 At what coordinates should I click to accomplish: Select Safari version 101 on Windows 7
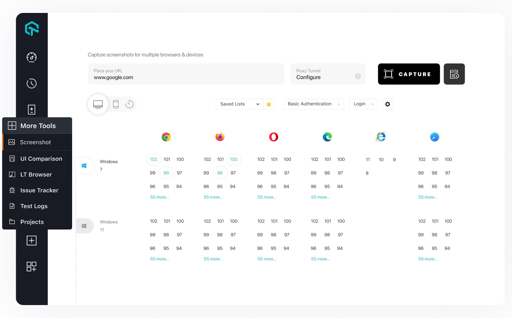435,159
